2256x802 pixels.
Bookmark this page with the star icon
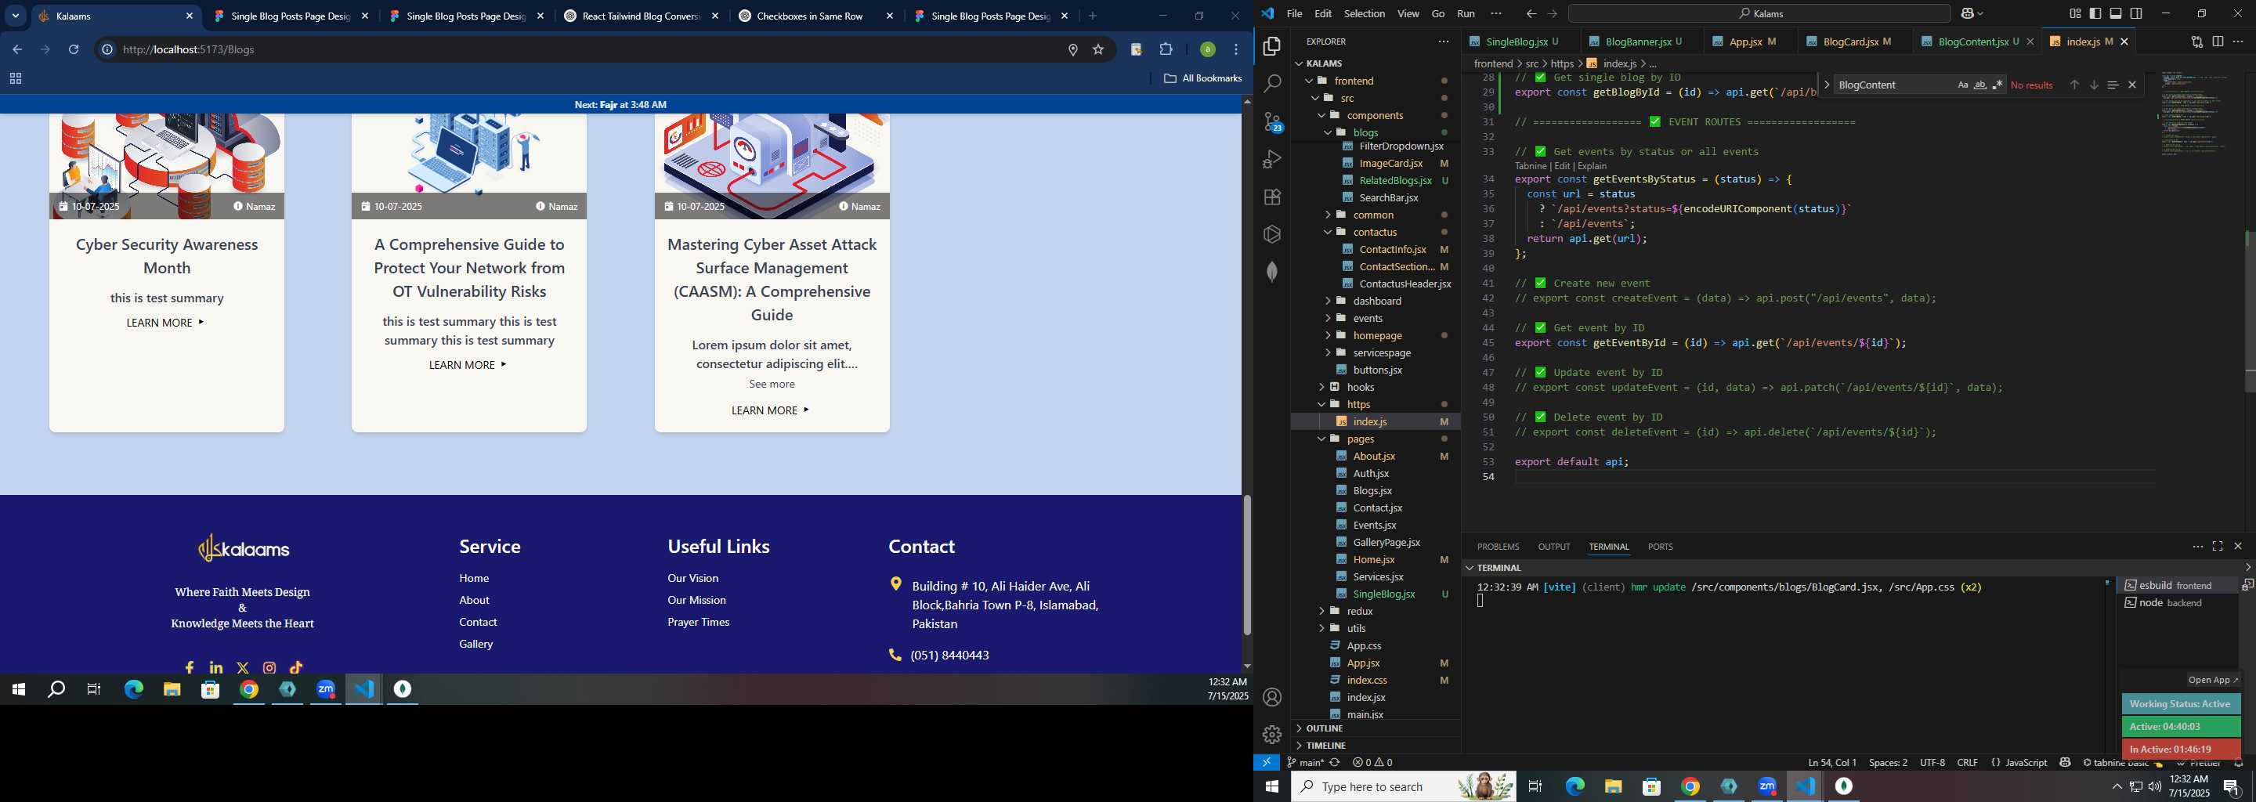click(x=1098, y=50)
